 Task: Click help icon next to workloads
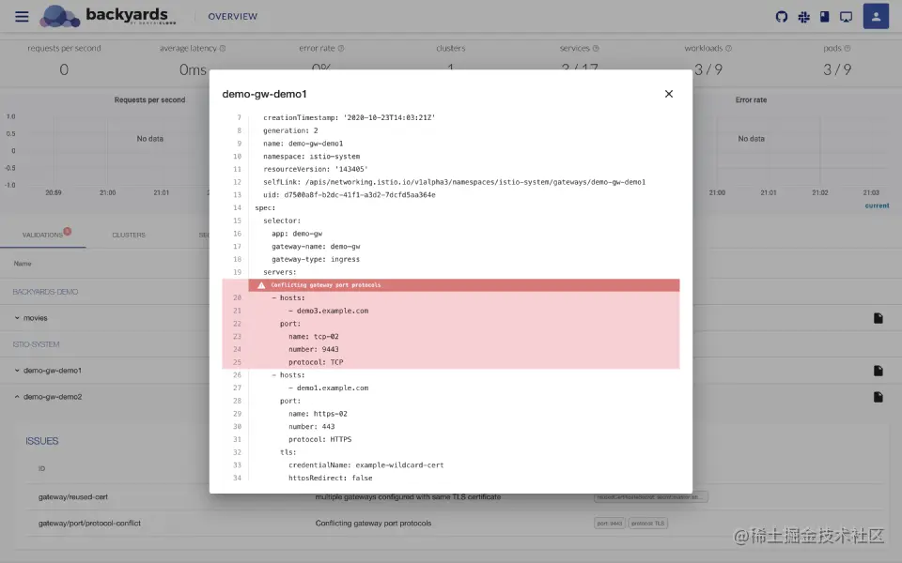pos(729,48)
